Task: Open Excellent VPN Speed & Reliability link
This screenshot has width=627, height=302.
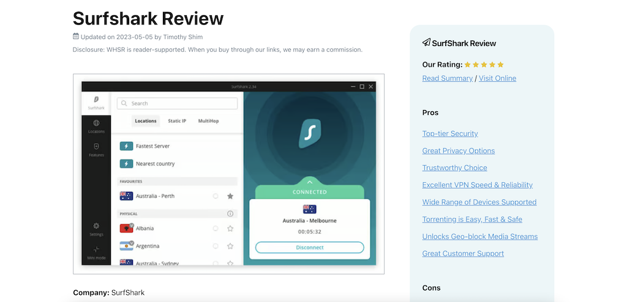Action: 478,185
